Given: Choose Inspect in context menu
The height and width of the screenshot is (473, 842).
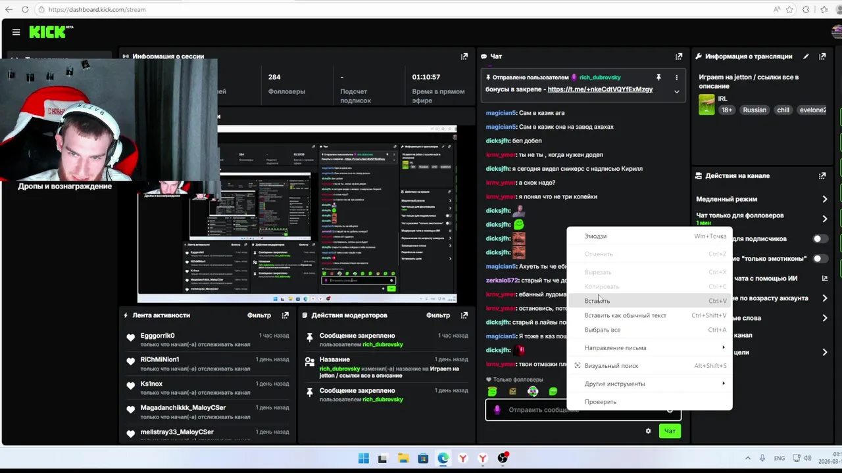Looking at the screenshot, I should [649, 402].
